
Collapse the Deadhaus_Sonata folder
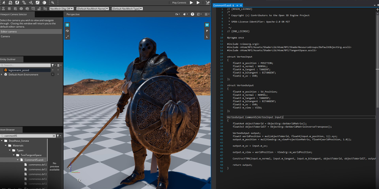point(1,141)
